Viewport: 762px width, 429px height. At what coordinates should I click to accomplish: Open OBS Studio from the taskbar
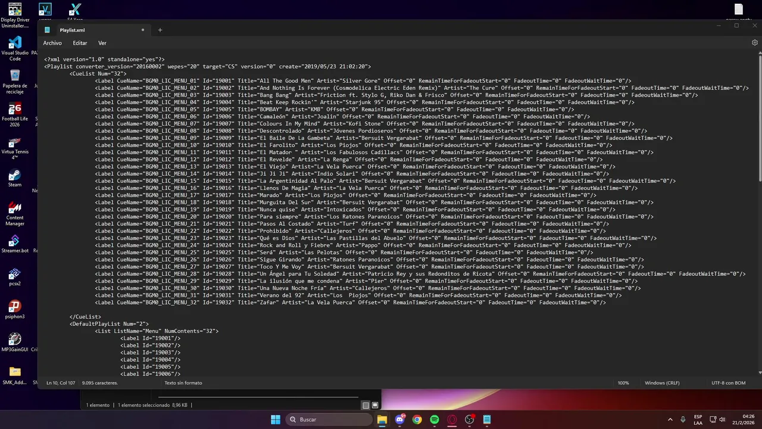(469, 419)
